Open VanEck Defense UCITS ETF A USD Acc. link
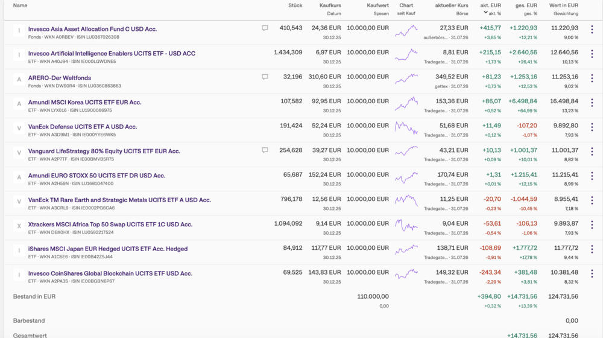This screenshot has width=603, height=338. point(82,127)
